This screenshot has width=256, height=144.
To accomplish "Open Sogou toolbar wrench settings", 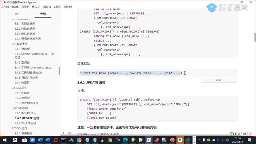I will pyautogui.click(x=251, y=134).
